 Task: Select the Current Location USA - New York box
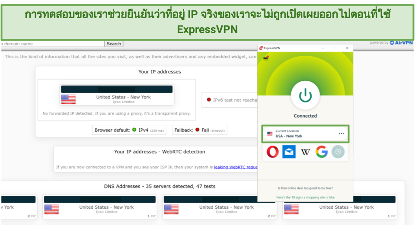pos(305,133)
